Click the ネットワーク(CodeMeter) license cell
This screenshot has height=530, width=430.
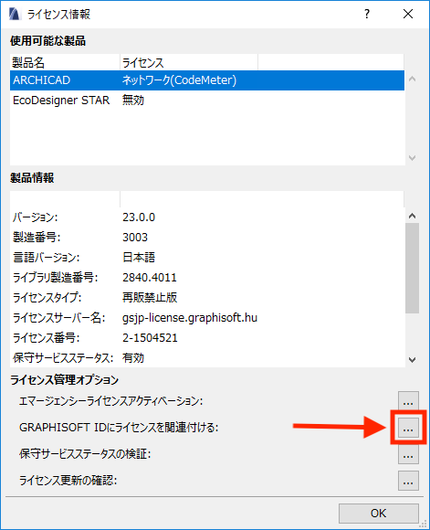(179, 80)
